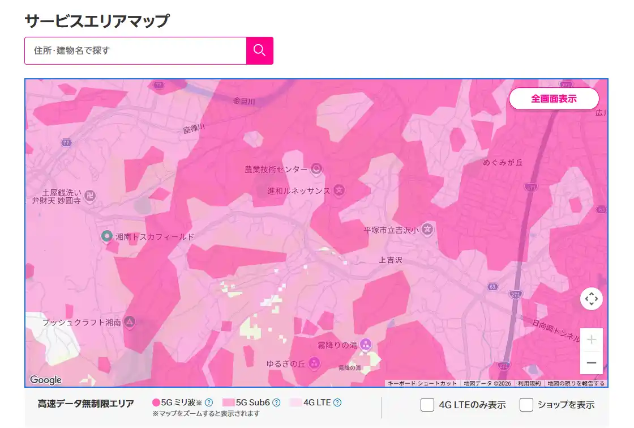
Task: Click the 5G ミリ波 legend color dot
Action: pyautogui.click(x=156, y=402)
